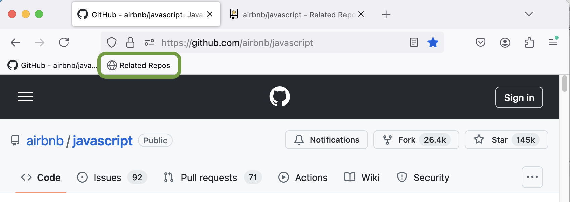
Task: Click the blue bookmark star icon
Action: [433, 42]
